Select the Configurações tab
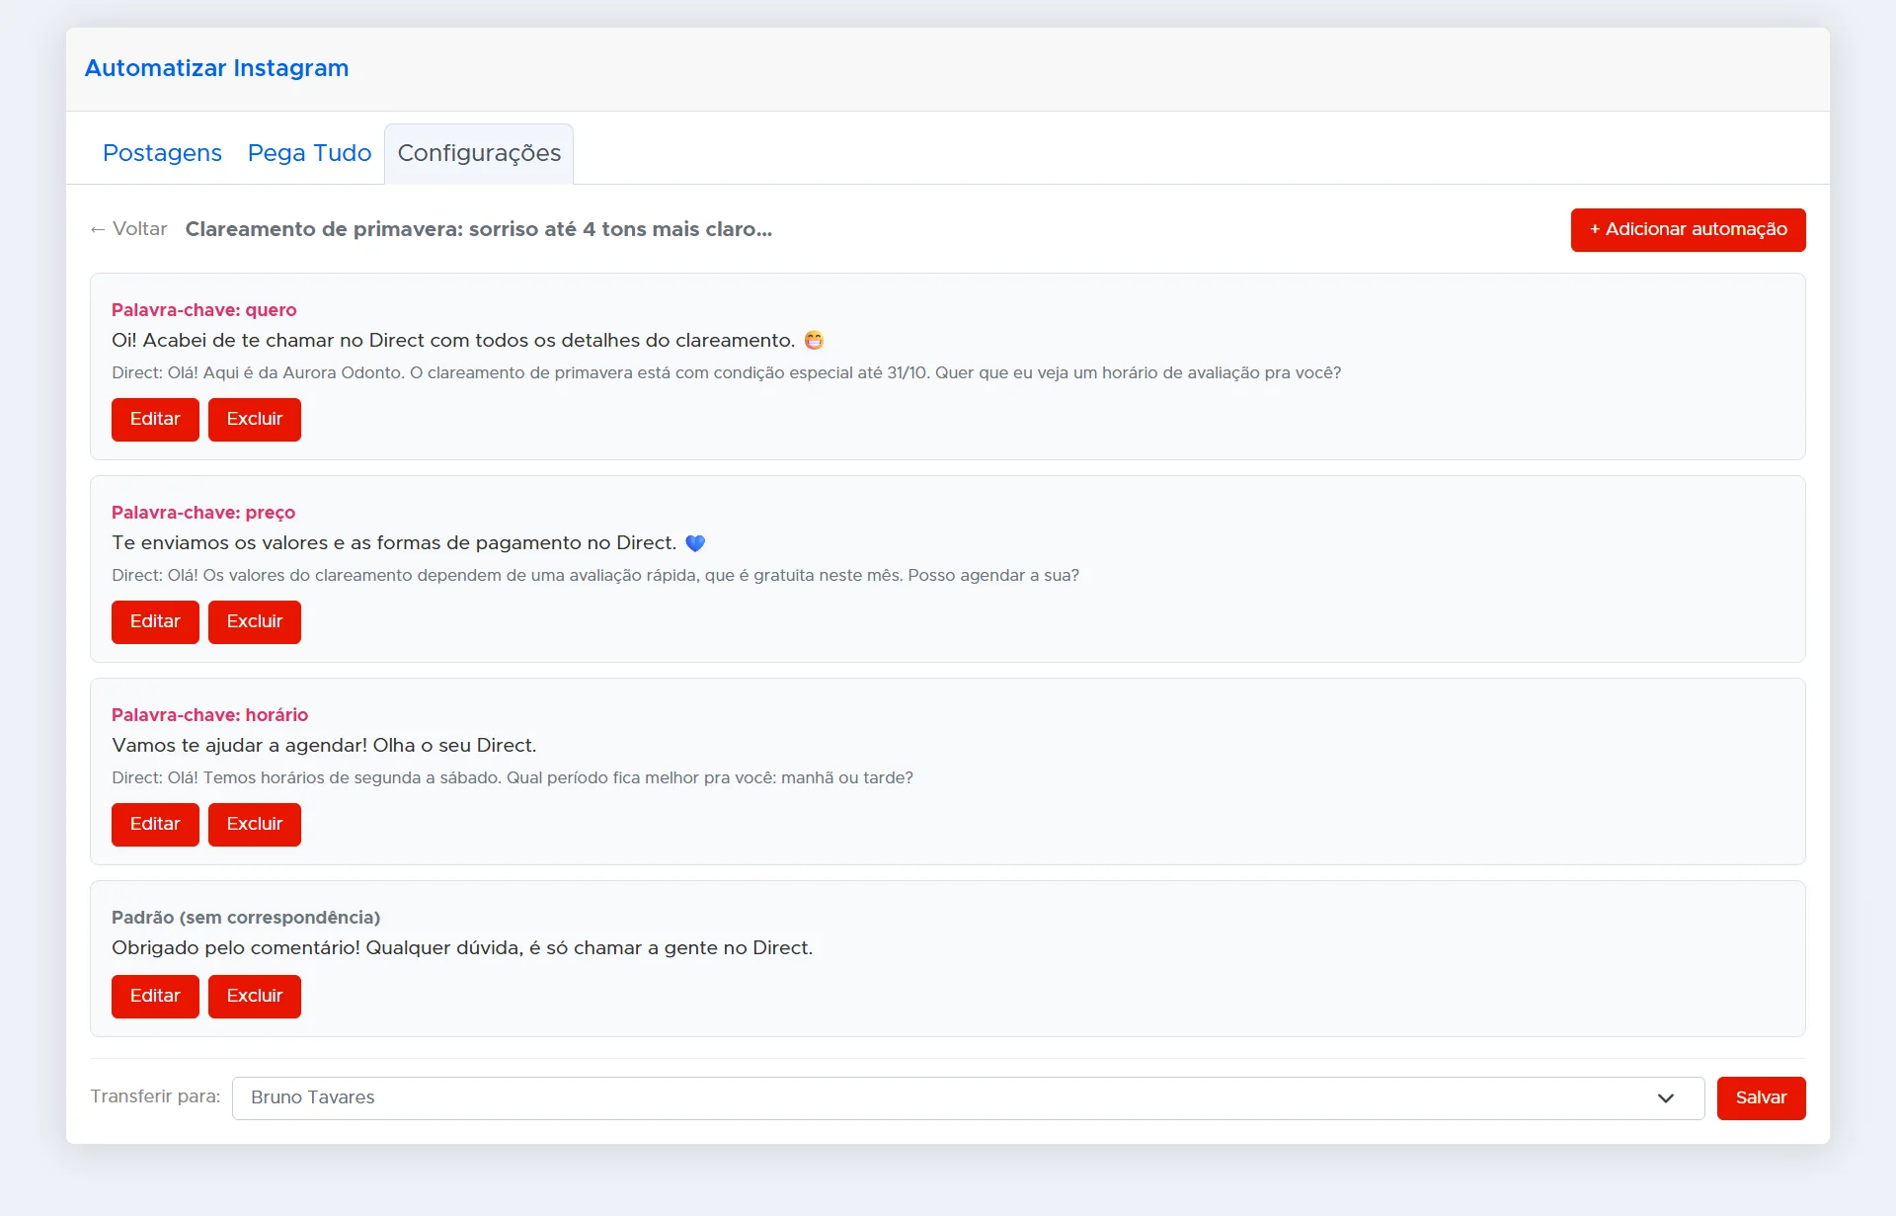This screenshot has width=1896, height=1216. (479, 153)
